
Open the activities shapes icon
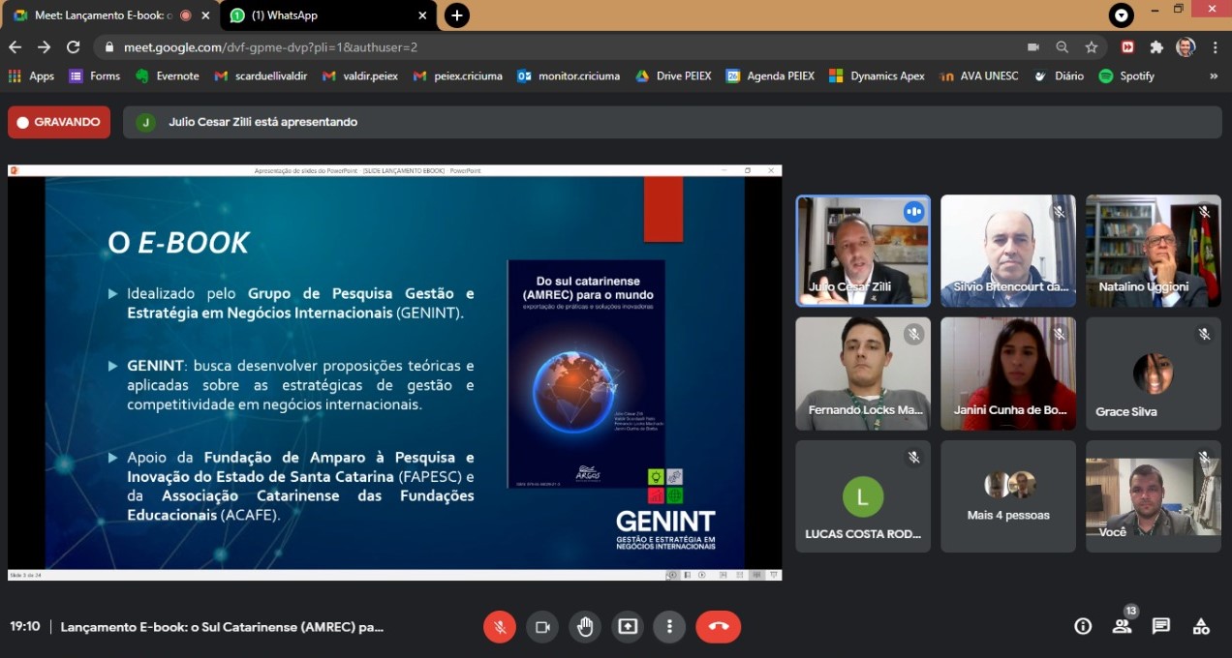point(1201,626)
